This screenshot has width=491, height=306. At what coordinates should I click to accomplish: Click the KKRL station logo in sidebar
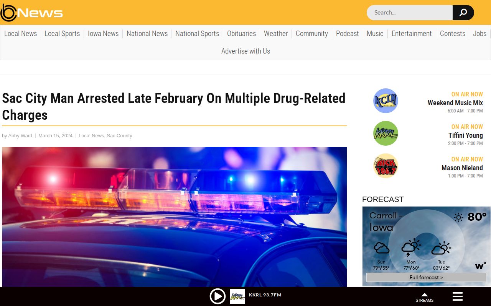coord(386,133)
